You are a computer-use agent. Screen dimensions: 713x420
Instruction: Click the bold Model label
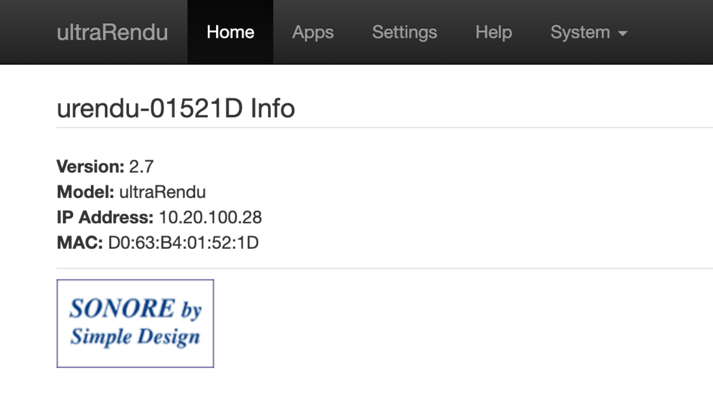(x=86, y=192)
